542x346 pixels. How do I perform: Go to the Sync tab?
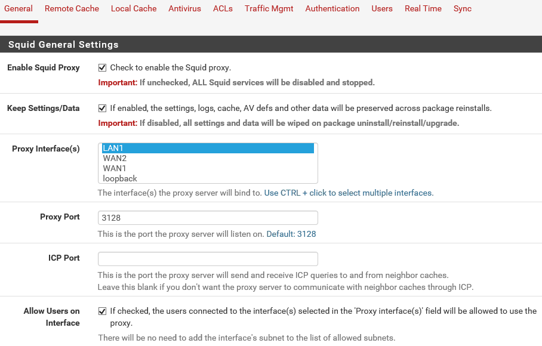(x=463, y=8)
